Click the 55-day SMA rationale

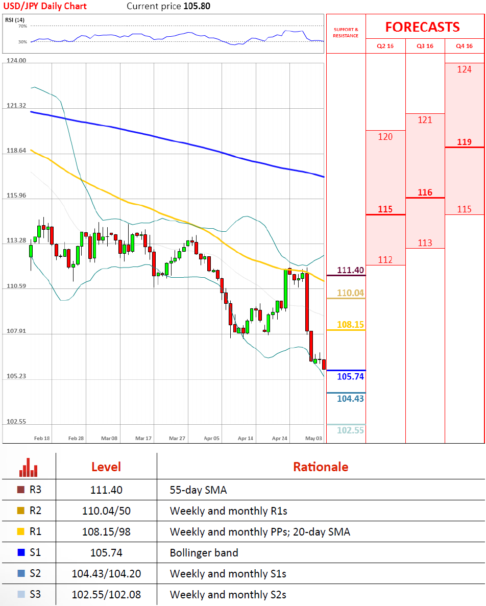[x=198, y=490]
